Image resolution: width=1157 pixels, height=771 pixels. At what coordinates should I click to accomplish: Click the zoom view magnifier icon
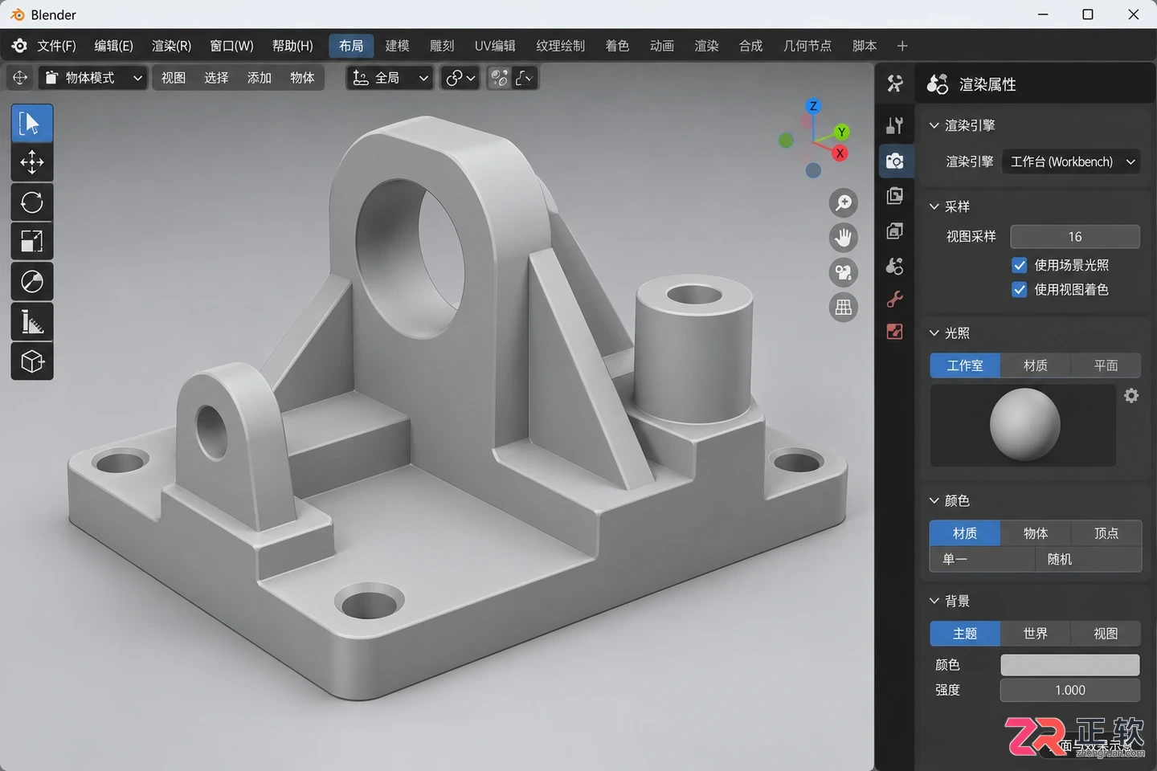pos(844,203)
